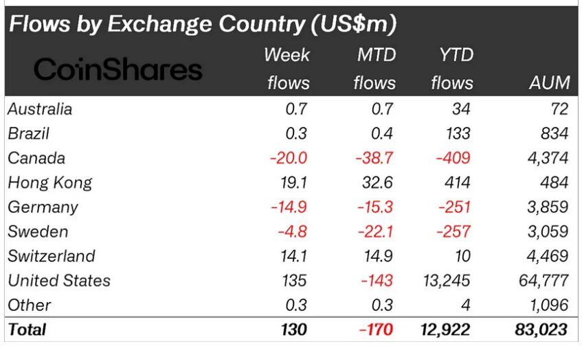
Task: Click the Brazil row label
Action: click(28, 133)
